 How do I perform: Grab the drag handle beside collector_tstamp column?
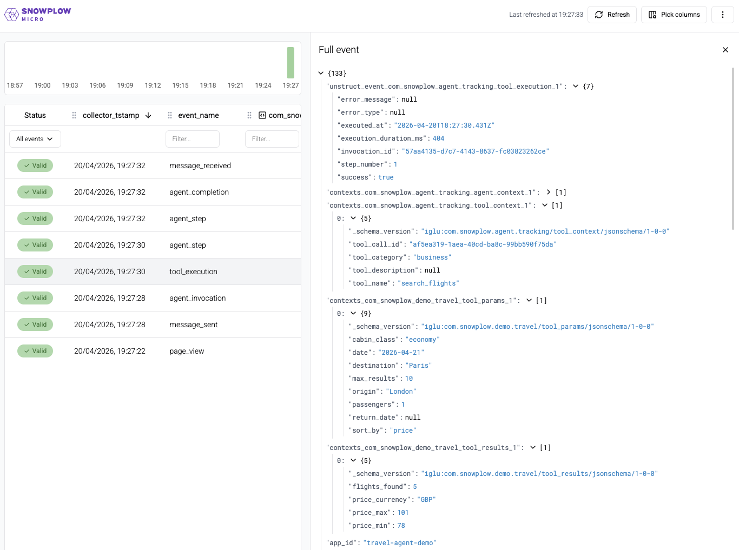74,115
